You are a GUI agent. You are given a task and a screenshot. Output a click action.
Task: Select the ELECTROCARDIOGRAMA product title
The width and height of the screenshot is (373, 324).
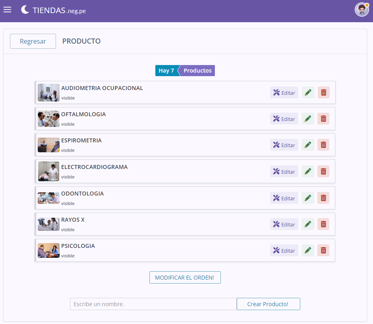click(94, 167)
